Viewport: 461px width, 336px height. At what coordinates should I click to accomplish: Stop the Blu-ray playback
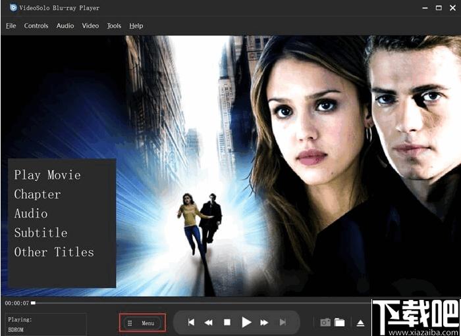pos(227,322)
